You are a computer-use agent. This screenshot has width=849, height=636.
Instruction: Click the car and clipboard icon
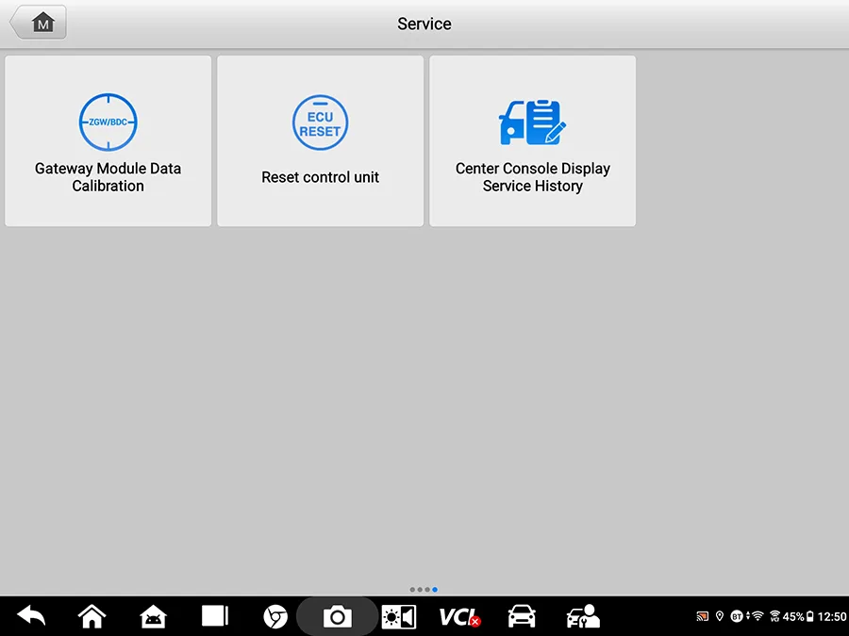(x=532, y=122)
